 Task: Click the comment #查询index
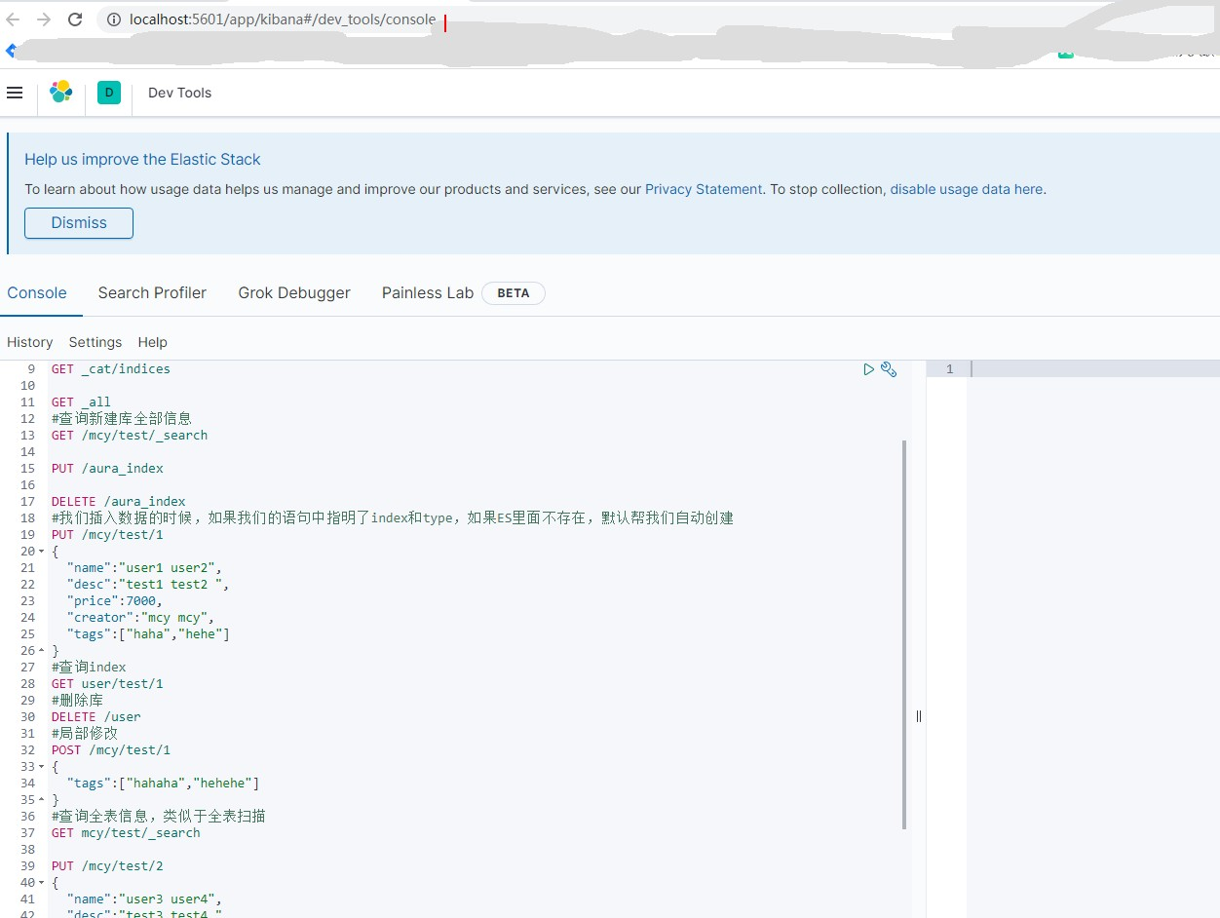pyautogui.click(x=89, y=668)
